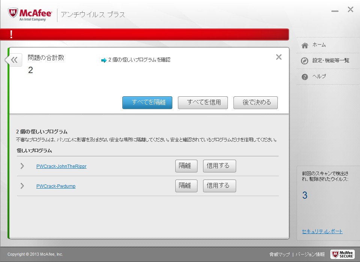Click 問題の合計数 label

pos(46,57)
